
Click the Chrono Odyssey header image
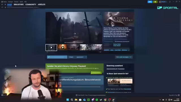(x=119, y=19)
